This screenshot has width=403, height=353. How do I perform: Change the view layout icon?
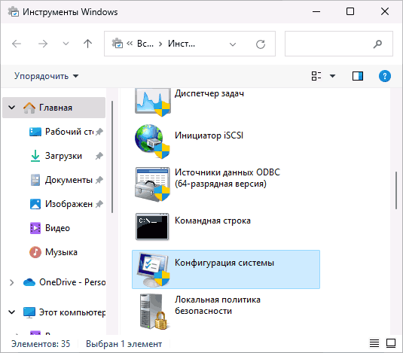(316, 76)
